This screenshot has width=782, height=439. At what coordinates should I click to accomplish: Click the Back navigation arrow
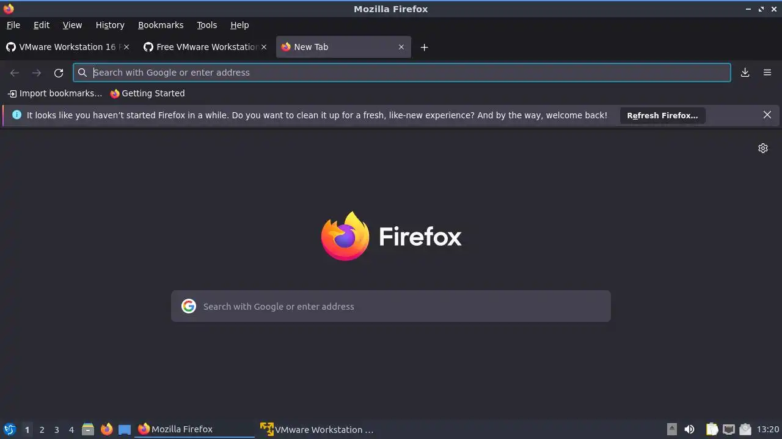[15, 73]
